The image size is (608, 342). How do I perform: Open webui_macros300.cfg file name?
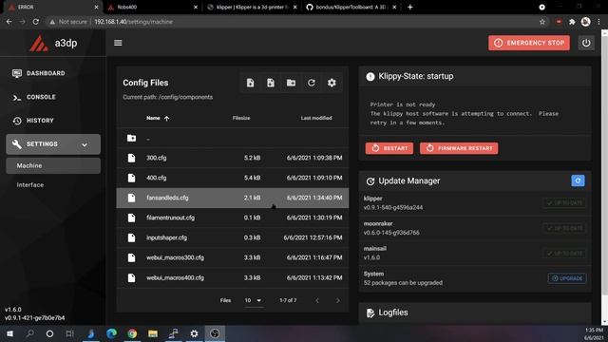click(x=175, y=257)
